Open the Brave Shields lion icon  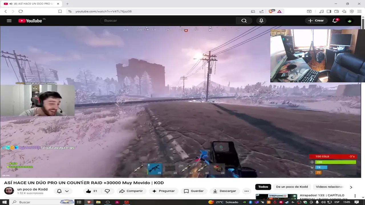coord(271,11)
